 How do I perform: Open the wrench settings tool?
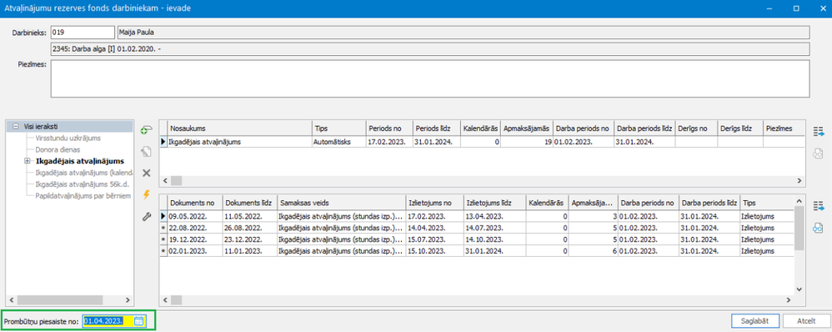[147, 216]
